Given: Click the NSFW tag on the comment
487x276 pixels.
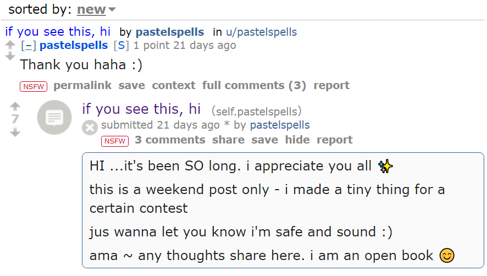Looking at the screenshot, I should pyautogui.click(x=34, y=86).
